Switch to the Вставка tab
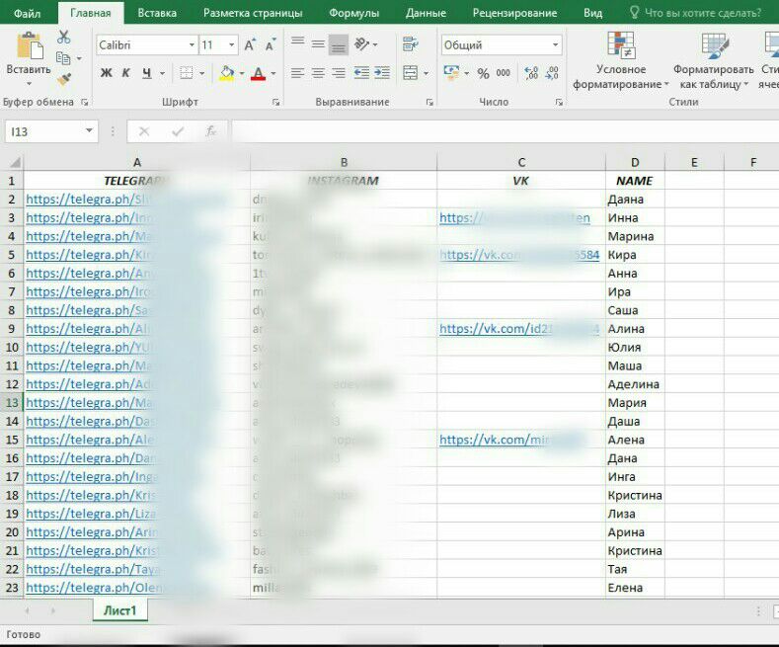The width and height of the screenshot is (779, 647). click(x=157, y=13)
